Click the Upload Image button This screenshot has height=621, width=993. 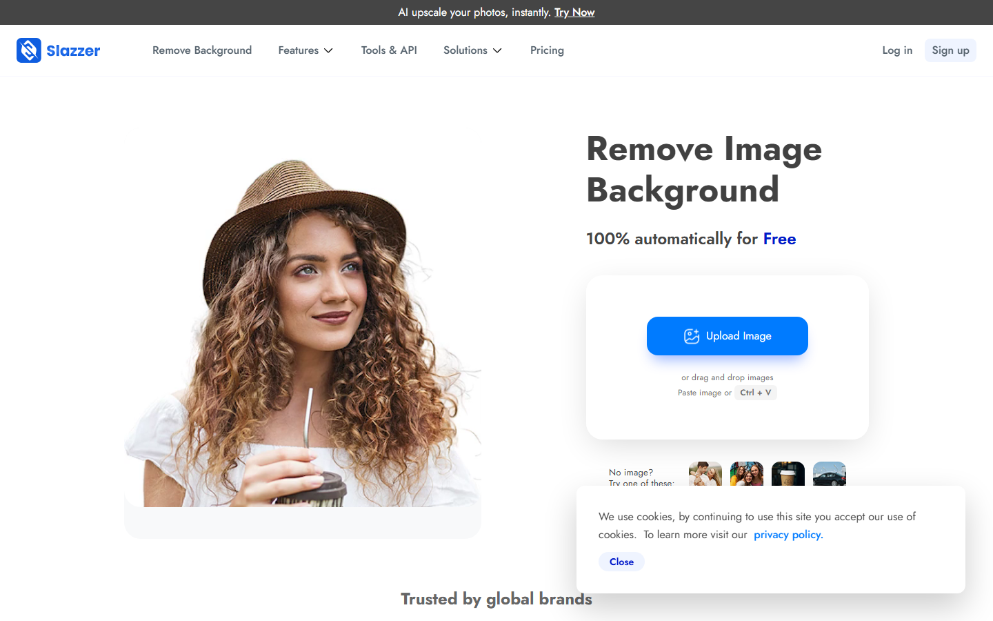click(x=727, y=336)
